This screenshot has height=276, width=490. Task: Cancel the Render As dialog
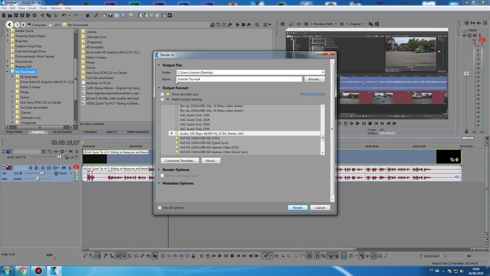pyautogui.click(x=320, y=208)
